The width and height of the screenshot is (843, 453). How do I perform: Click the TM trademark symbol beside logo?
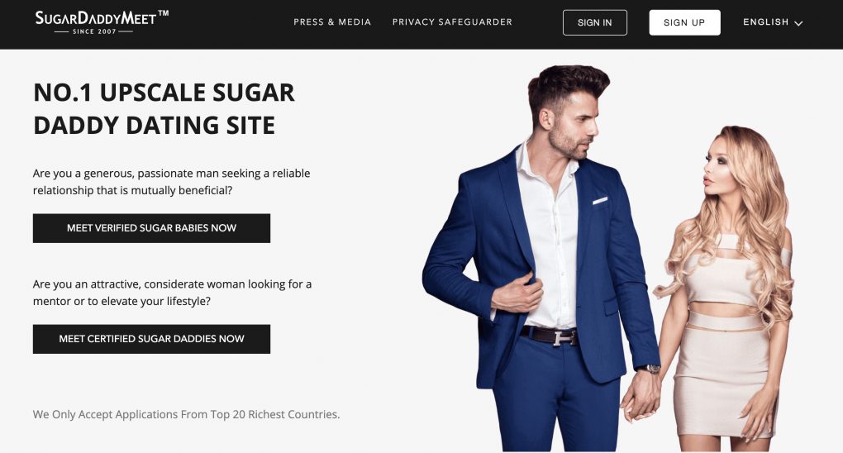(x=164, y=13)
